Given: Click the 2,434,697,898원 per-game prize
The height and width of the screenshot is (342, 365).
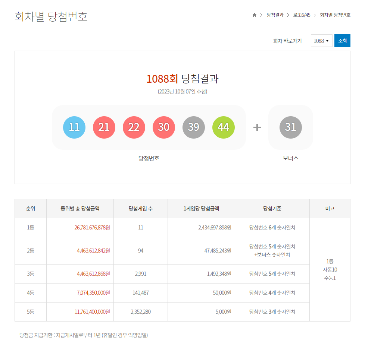Looking at the screenshot, I should tap(215, 228).
